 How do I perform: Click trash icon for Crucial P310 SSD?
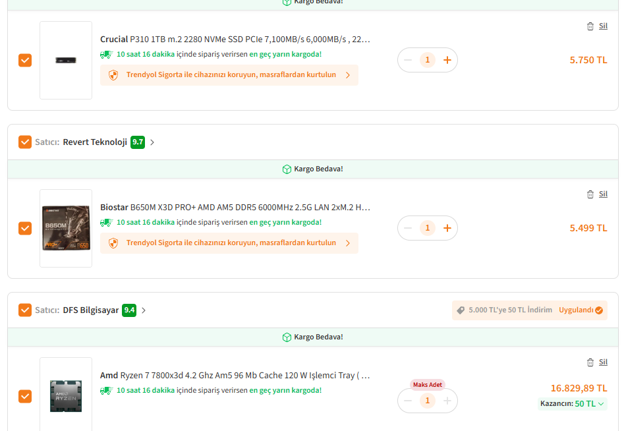click(590, 26)
